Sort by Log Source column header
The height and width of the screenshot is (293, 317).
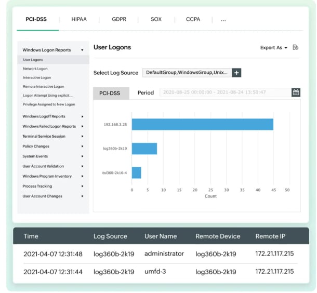click(110, 236)
